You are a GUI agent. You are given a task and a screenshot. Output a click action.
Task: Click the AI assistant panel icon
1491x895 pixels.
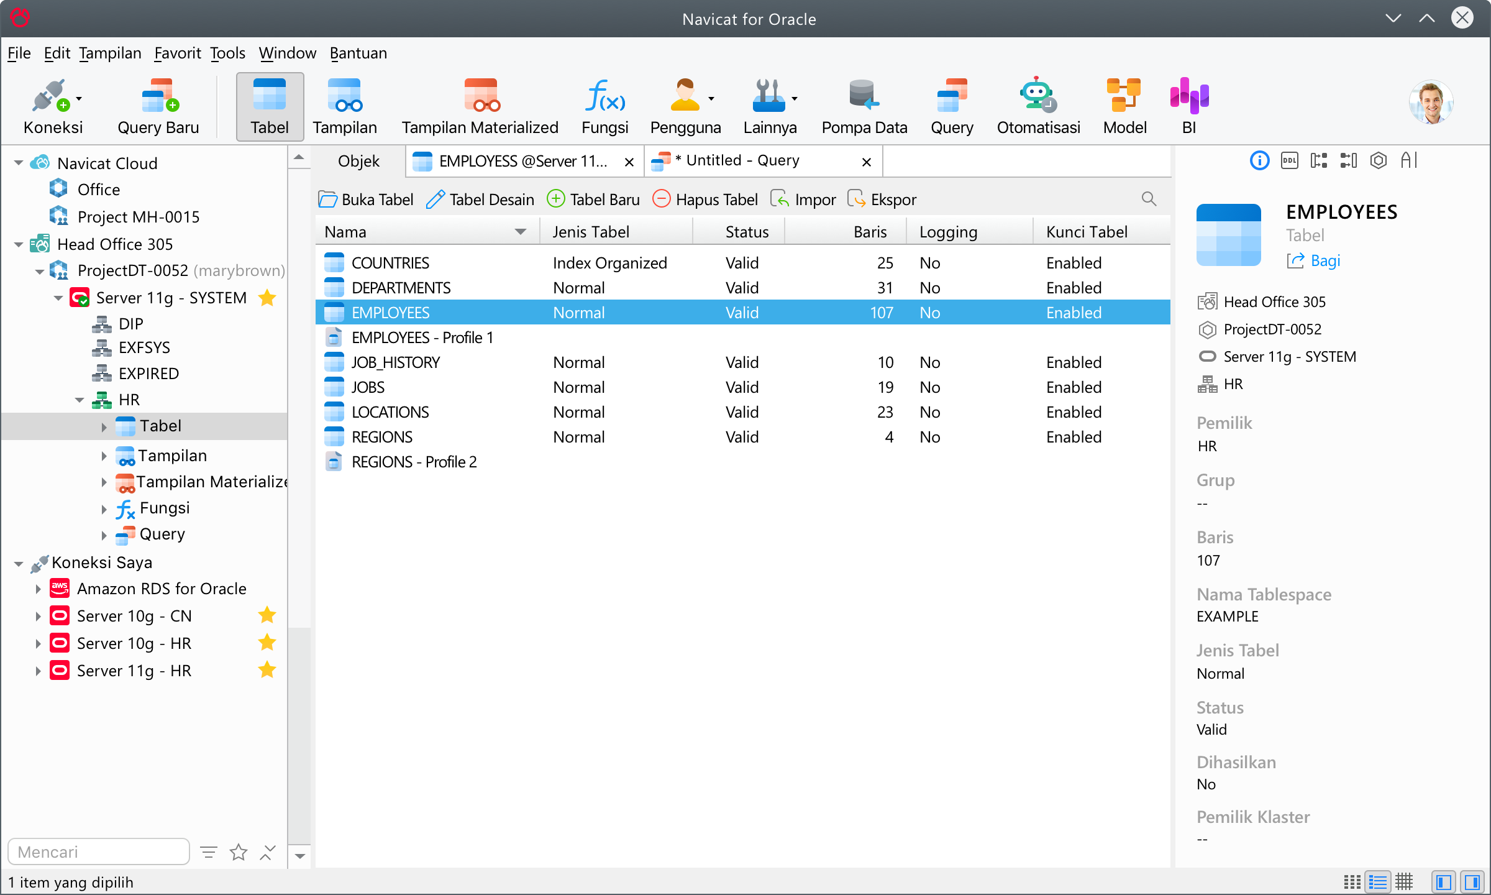1409,161
